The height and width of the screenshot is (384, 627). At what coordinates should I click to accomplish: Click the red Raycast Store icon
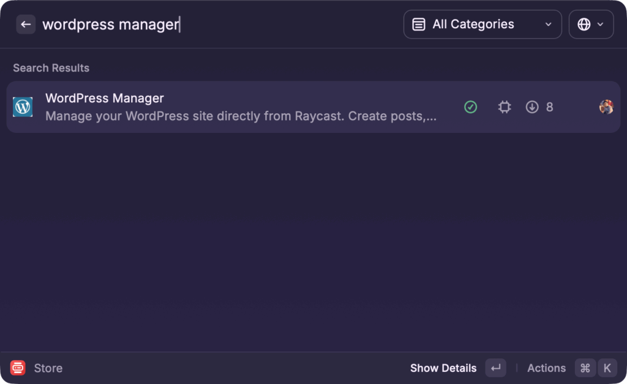coord(18,368)
